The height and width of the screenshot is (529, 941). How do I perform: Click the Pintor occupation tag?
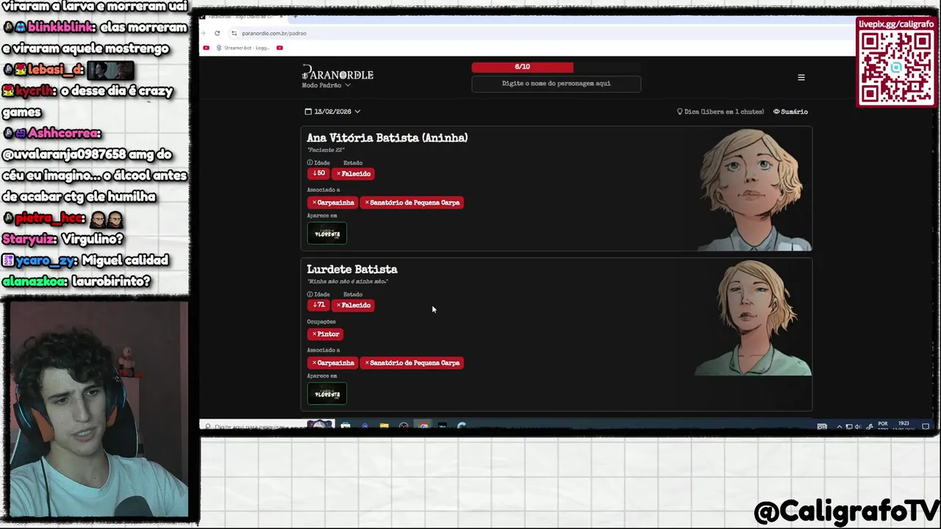(324, 334)
